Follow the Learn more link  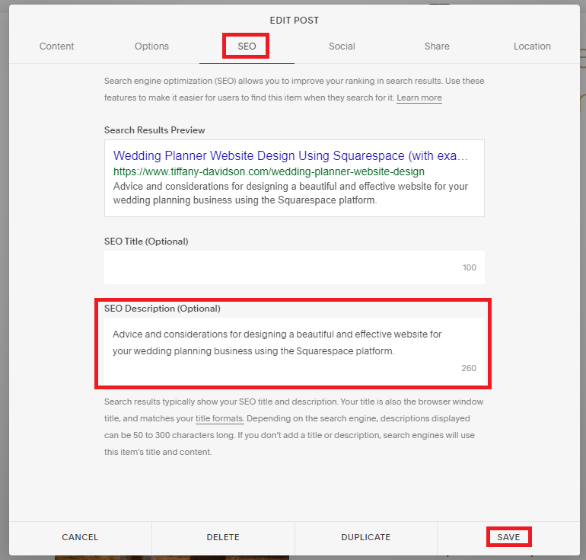[419, 98]
